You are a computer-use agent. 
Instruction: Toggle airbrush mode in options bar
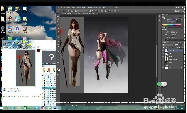115,11
